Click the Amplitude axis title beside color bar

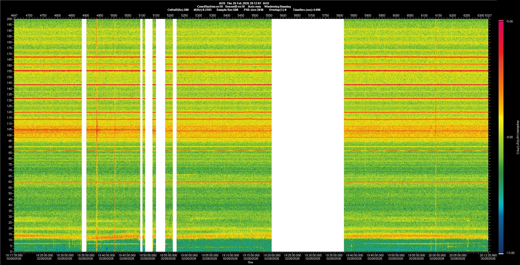[517, 137]
